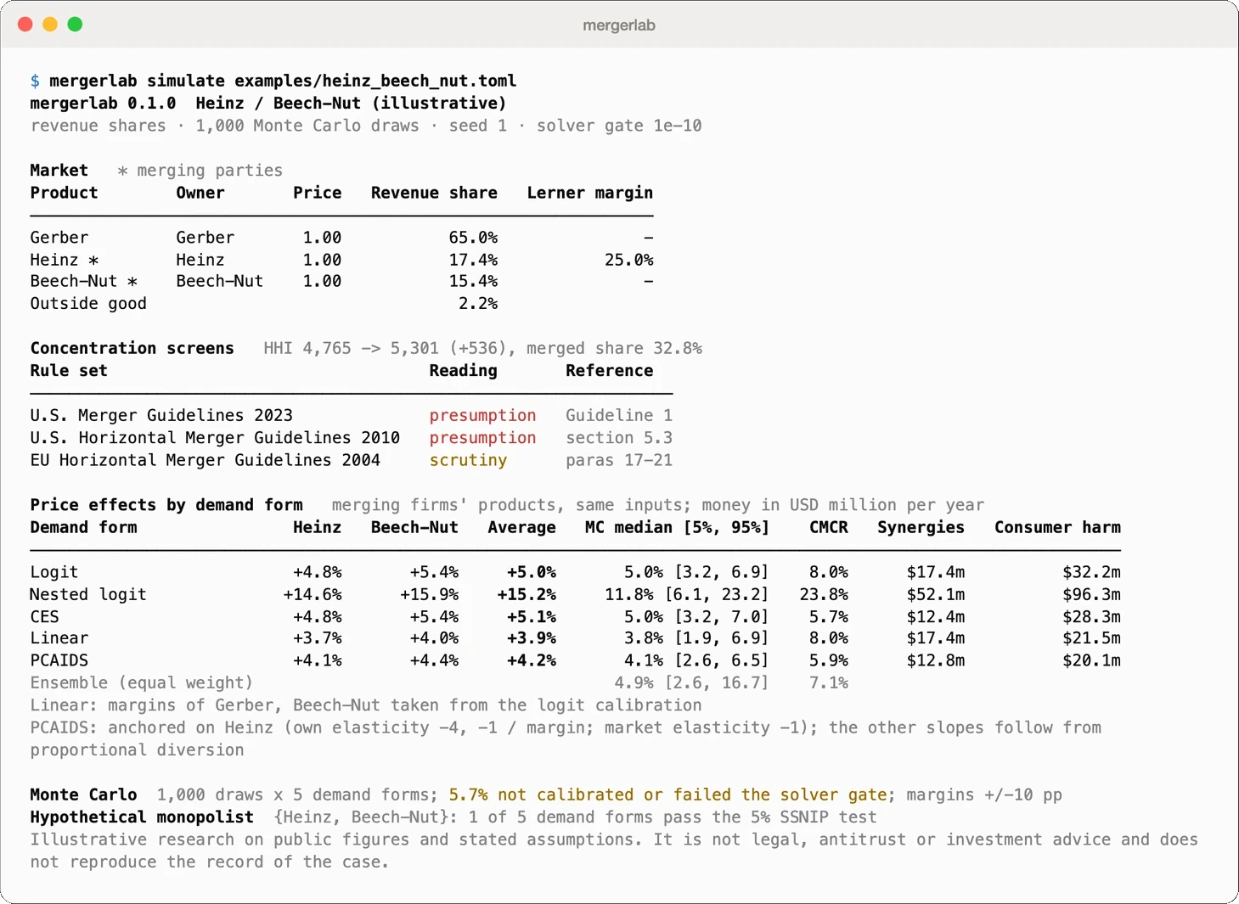Select Gerber's revenue share value 65.0%
The height and width of the screenshot is (904, 1239).
pos(473,238)
